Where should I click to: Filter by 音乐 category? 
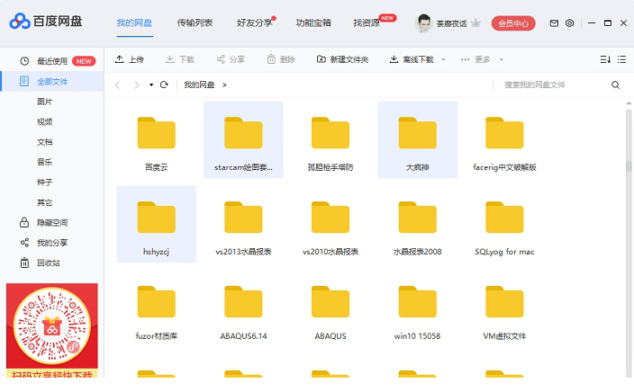[44, 163]
